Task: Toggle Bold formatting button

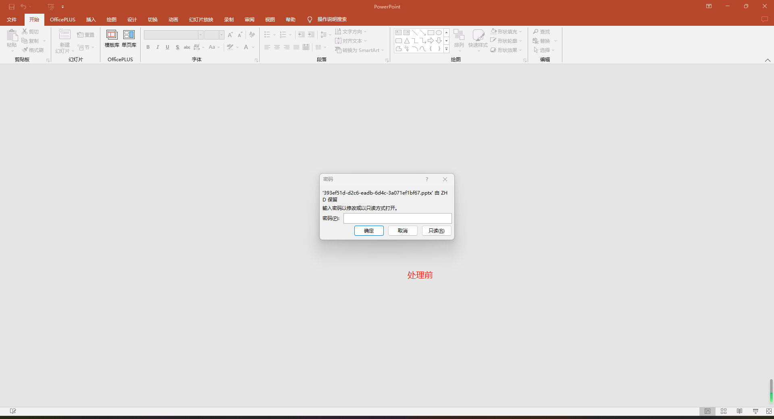Action: tap(148, 47)
